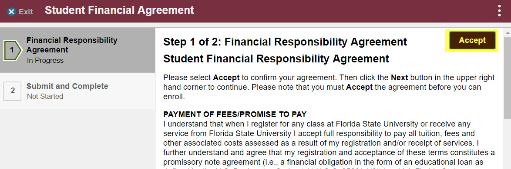The width and height of the screenshot is (511, 169).
Task: Open the Submit and Complete step
Action: 77,91
